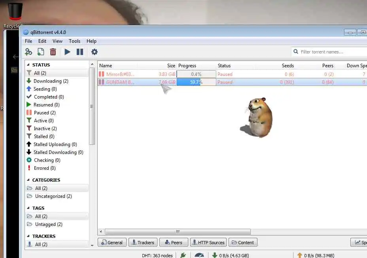
Task: Open the Edit menu
Action: [x=42, y=41]
